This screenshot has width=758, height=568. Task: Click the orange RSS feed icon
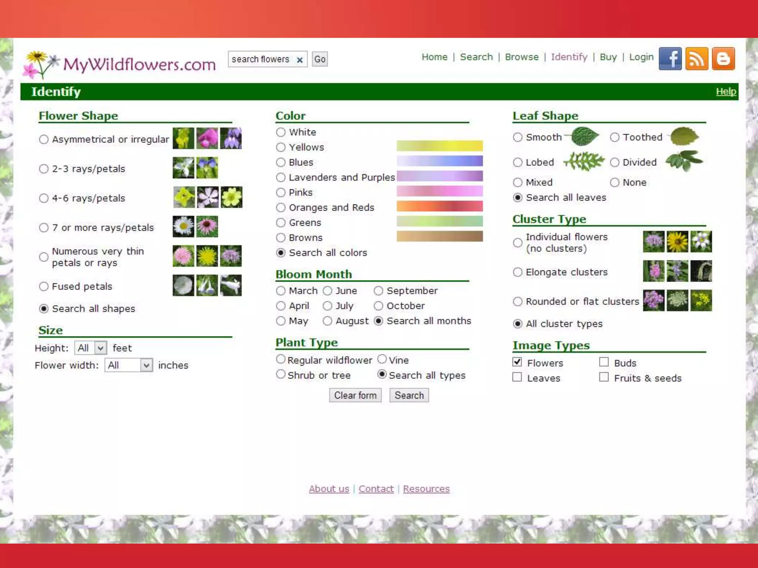click(x=697, y=58)
